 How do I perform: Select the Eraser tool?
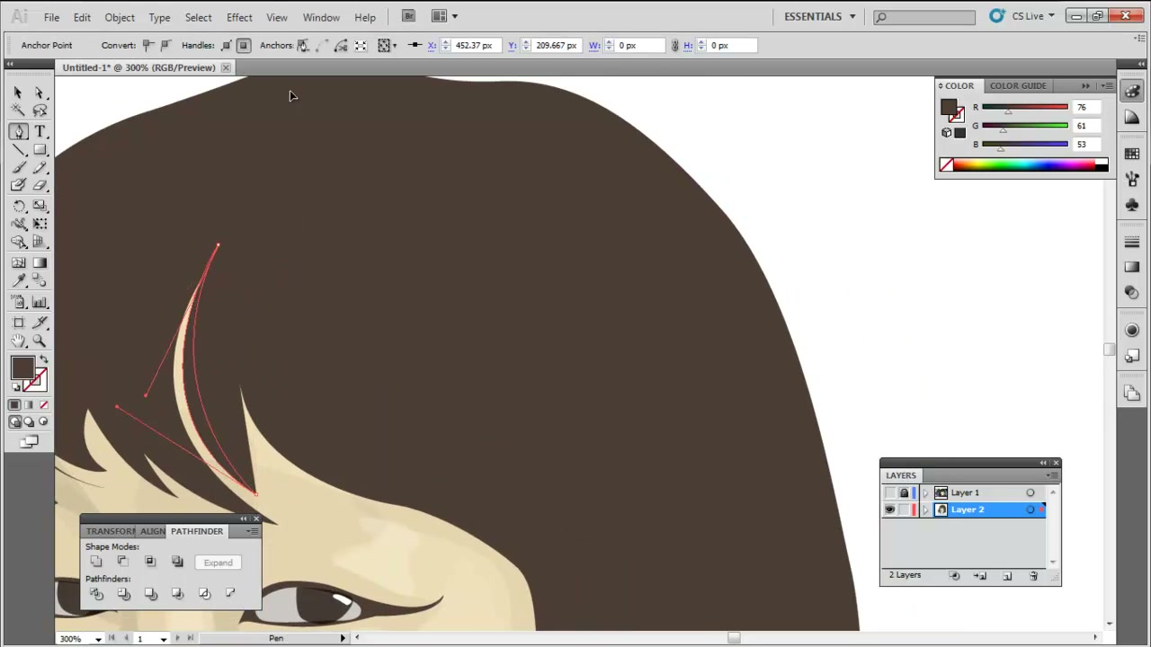pyautogui.click(x=40, y=186)
